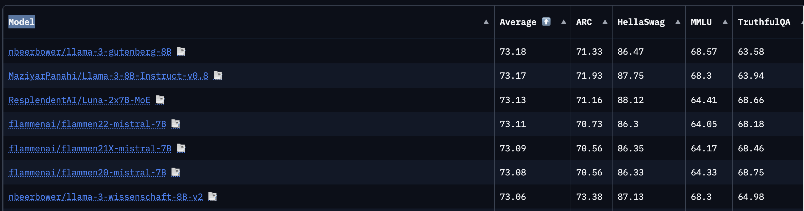Sort the table by Model column arrow

[x=486, y=22]
